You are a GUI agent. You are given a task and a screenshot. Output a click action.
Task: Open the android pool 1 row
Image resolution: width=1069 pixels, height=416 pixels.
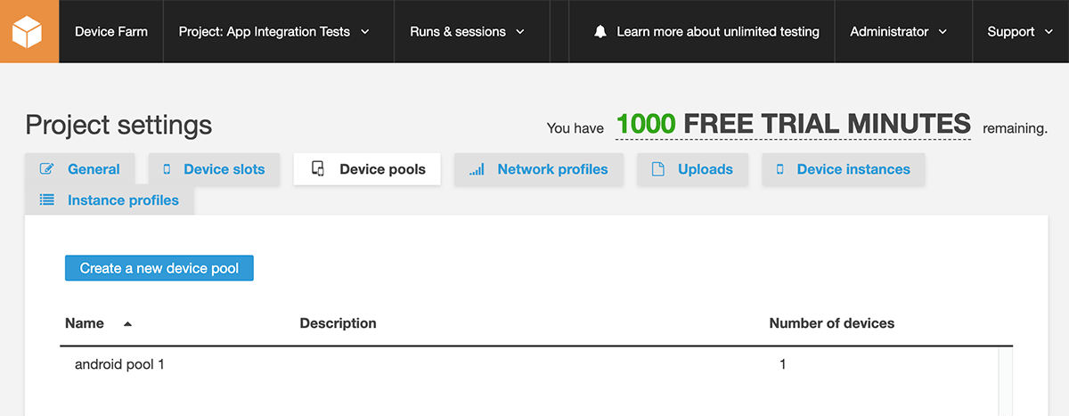point(119,364)
